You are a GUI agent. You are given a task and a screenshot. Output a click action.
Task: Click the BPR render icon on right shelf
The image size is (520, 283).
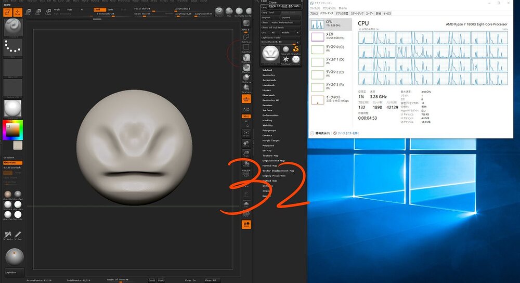246,23
